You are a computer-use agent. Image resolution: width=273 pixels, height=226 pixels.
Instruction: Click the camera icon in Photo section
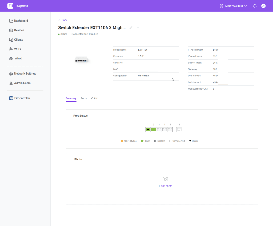(x=165, y=179)
